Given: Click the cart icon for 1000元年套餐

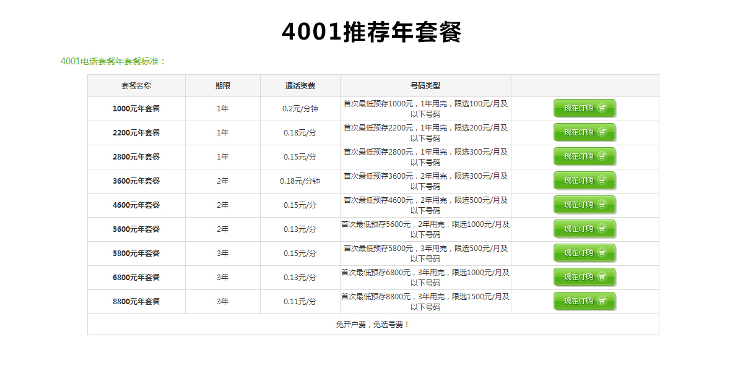Looking at the screenshot, I should point(602,108).
